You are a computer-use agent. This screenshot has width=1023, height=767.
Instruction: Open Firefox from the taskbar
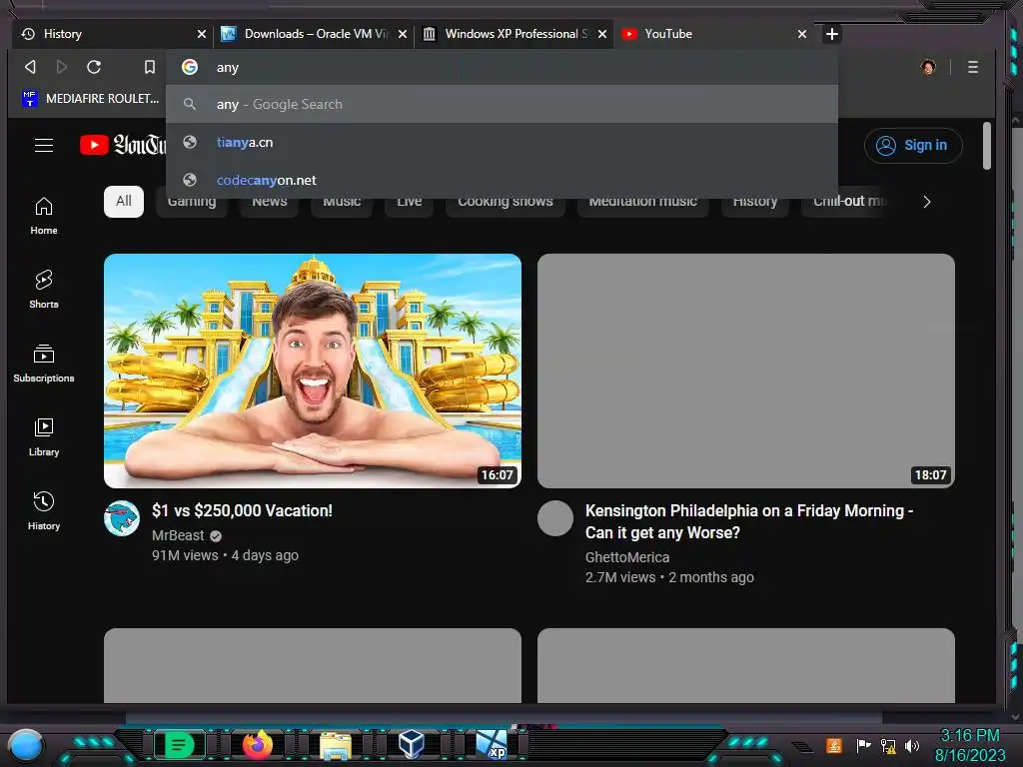point(257,744)
